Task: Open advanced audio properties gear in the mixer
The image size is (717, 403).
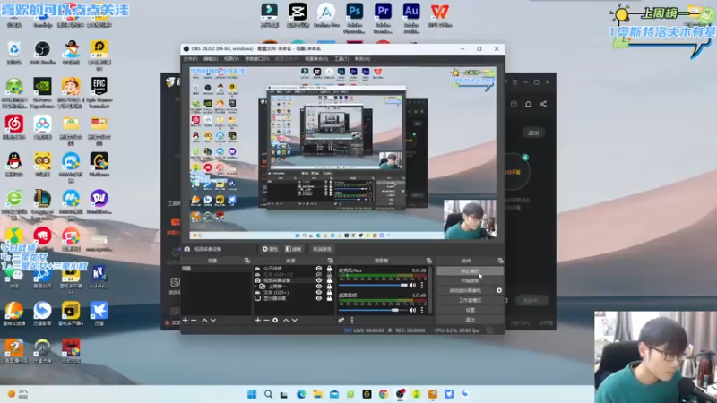Action: point(341,321)
